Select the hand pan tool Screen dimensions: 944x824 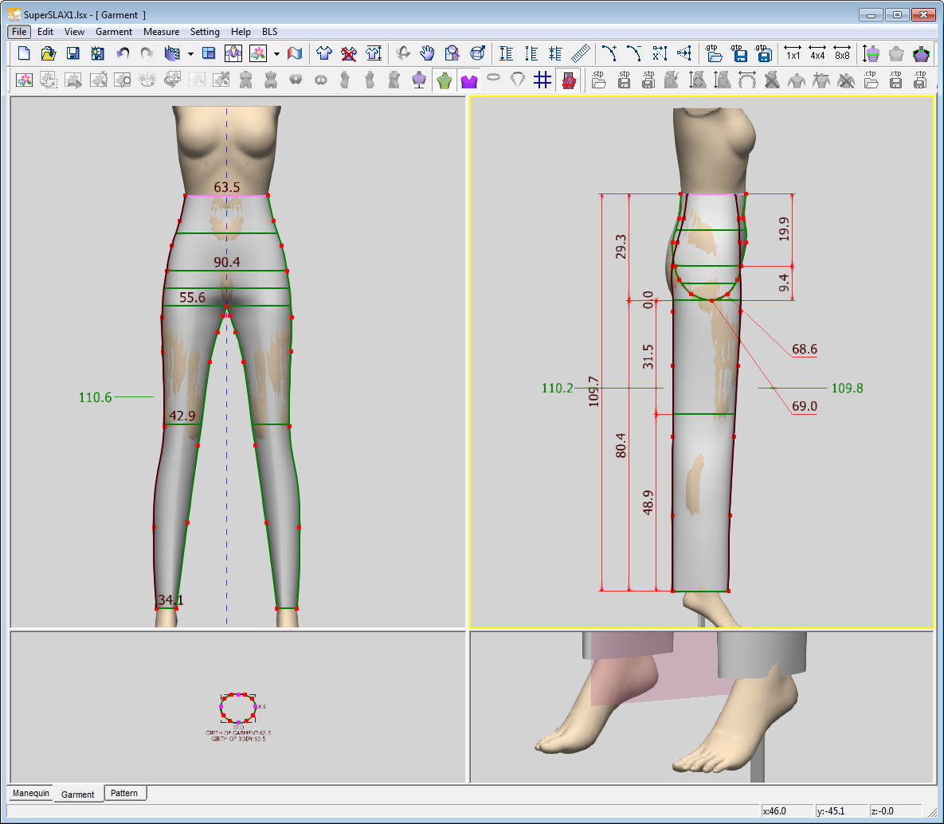click(x=428, y=53)
